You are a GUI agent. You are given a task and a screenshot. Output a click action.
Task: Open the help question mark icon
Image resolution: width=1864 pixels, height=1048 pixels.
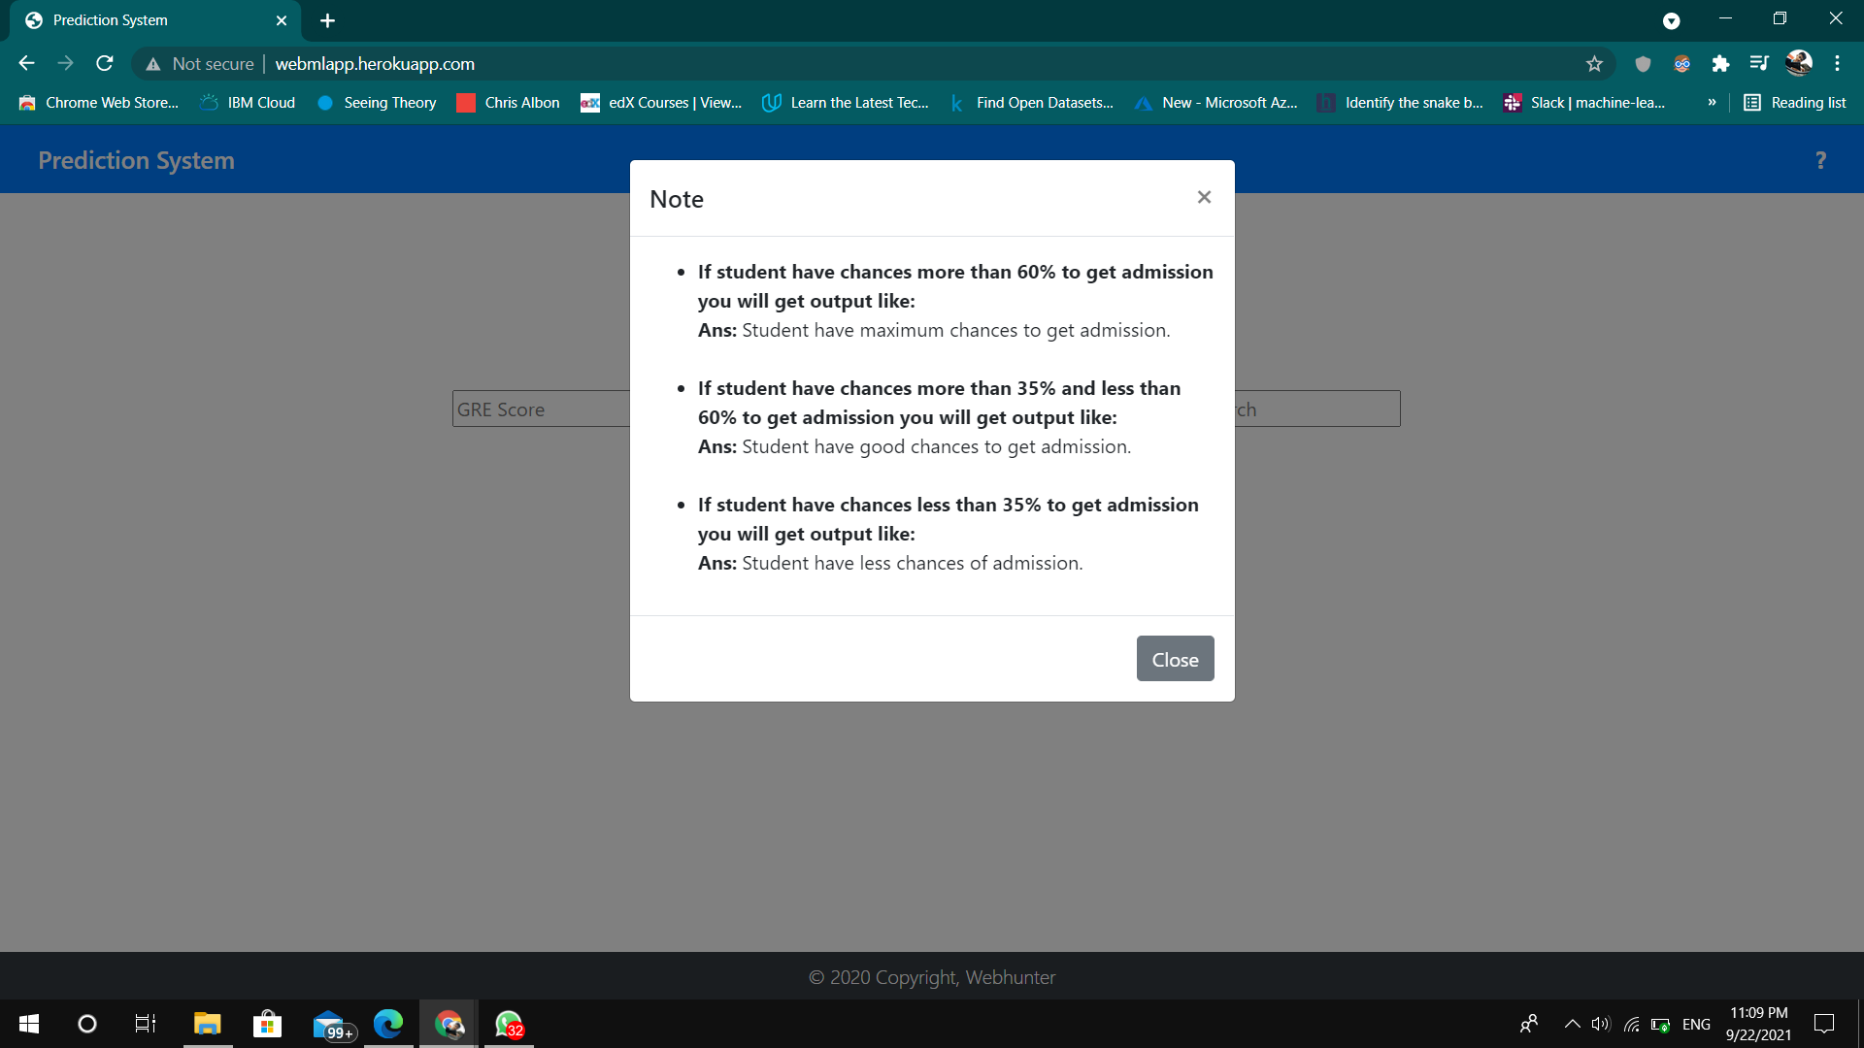click(1820, 160)
